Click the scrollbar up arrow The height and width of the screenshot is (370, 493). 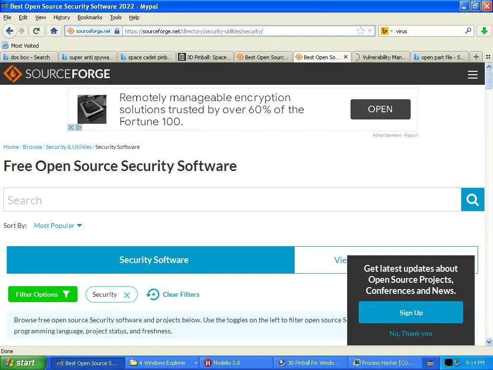pyautogui.click(x=489, y=66)
